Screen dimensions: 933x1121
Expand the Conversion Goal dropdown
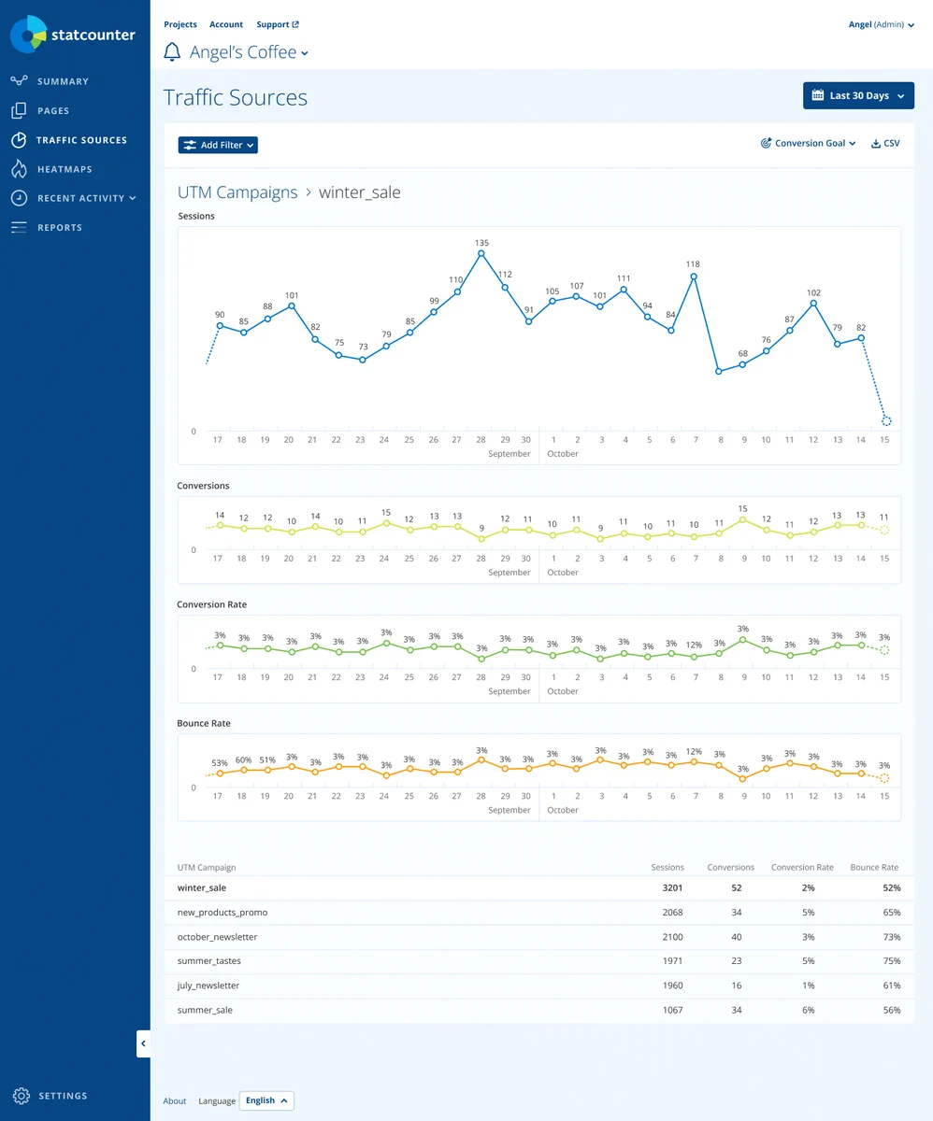coord(808,144)
